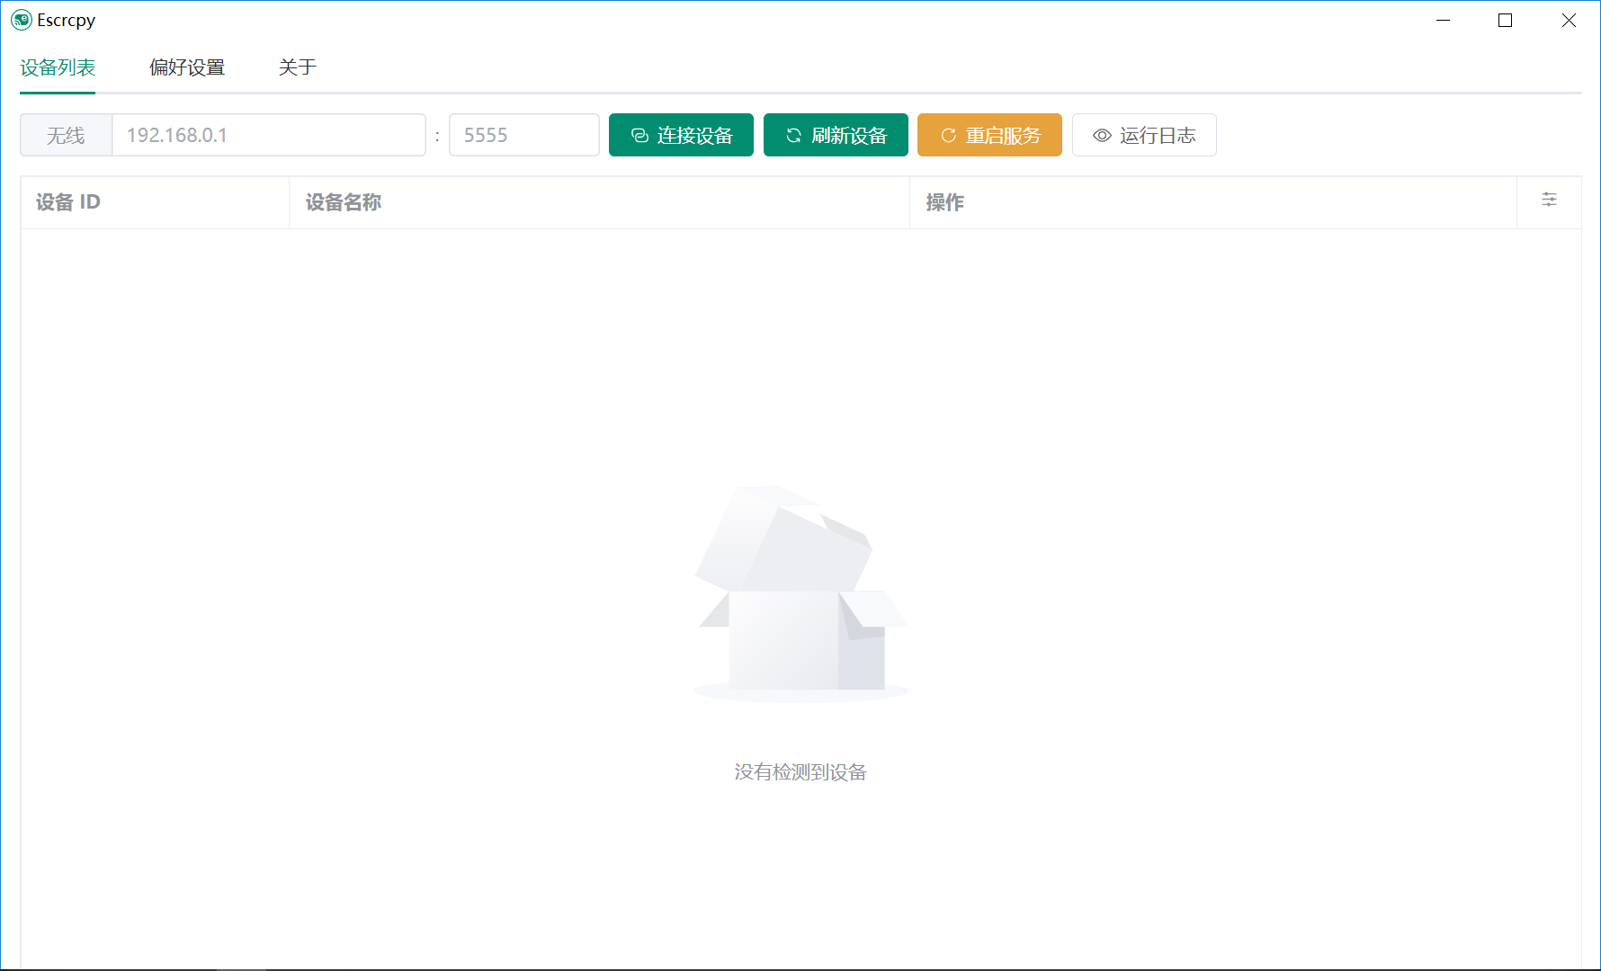Click the maximize icon in title bar
Viewport: 1601px width, 971px height.
1505,20
